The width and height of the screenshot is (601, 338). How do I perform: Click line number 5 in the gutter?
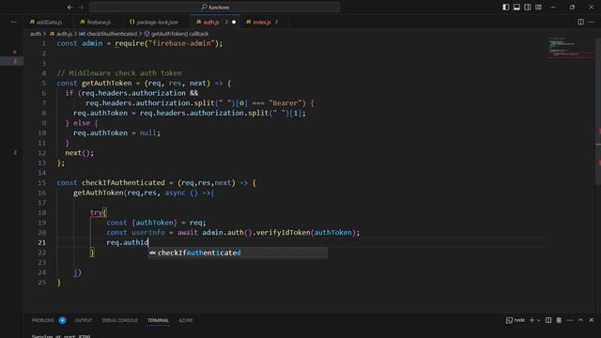pyautogui.click(x=44, y=84)
